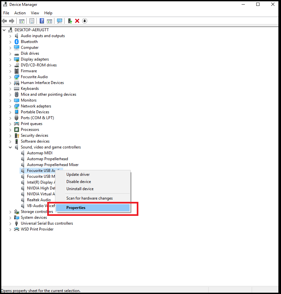Click the Storage controllers icon
This screenshot has width=281, height=294.
click(x=17, y=212)
